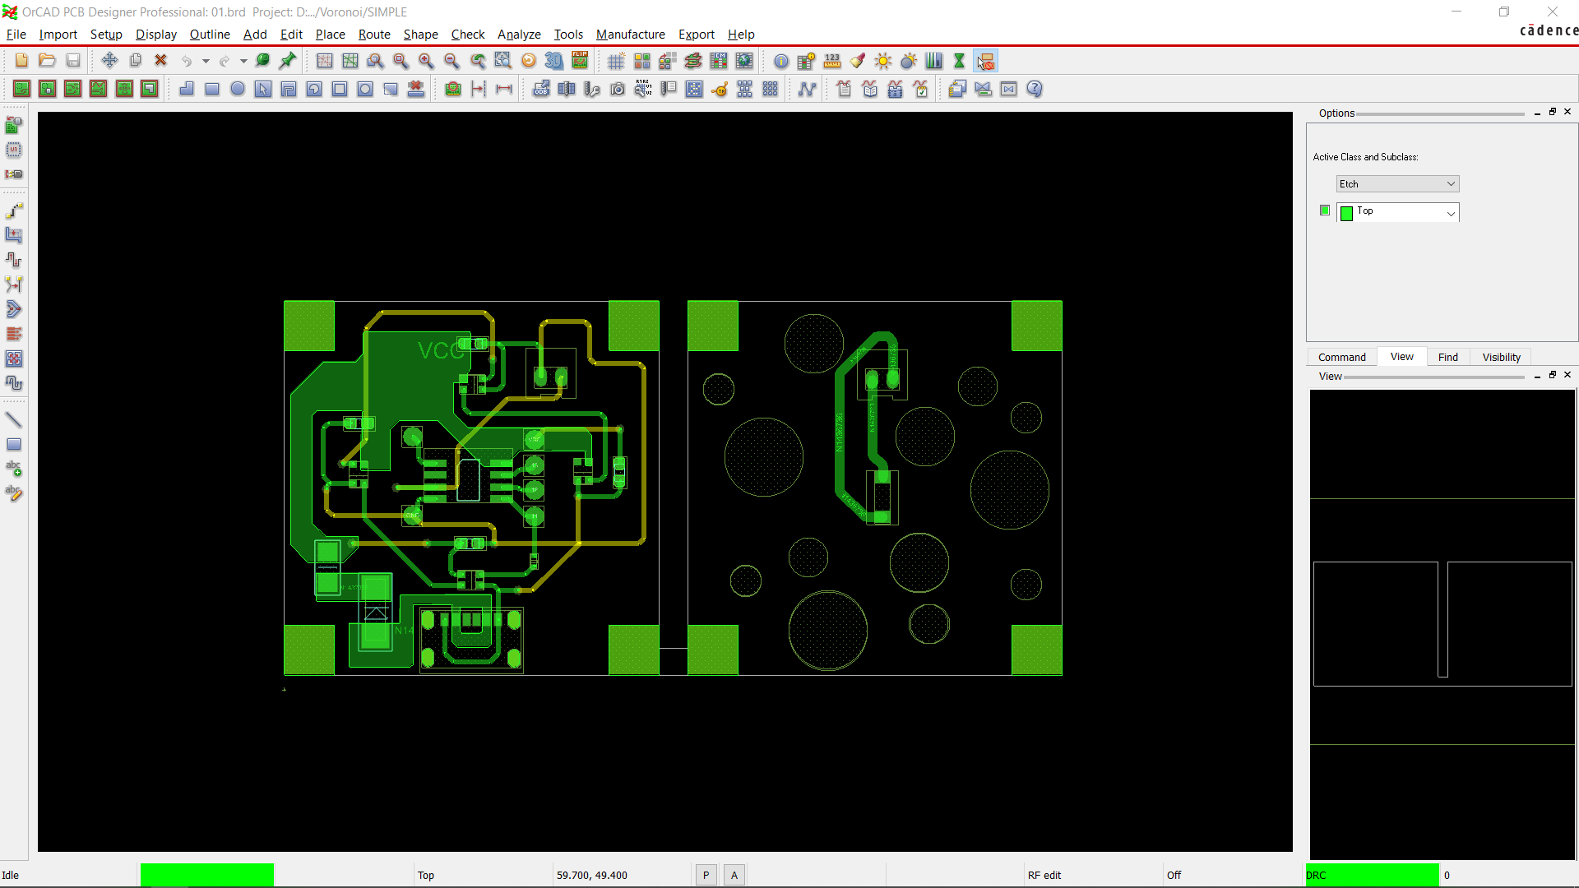Image resolution: width=1579 pixels, height=888 pixels.
Task: Toggle the P button in status bar
Action: coord(706,875)
